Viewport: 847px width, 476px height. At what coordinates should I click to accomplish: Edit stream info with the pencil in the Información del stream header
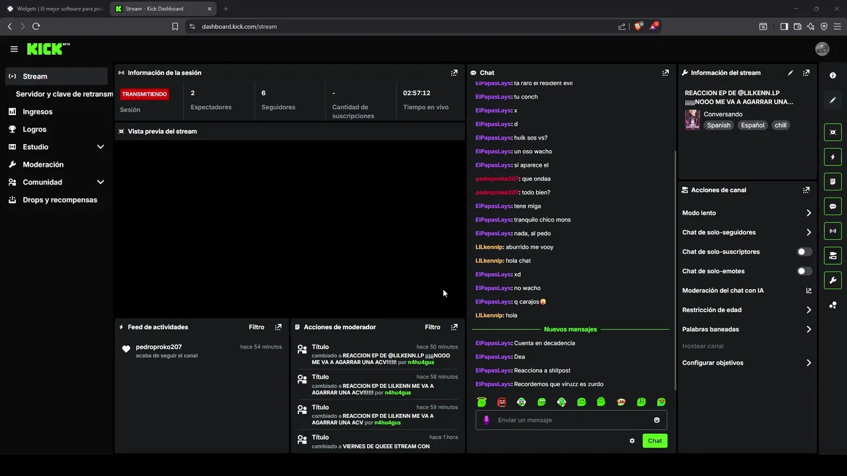tap(790, 73)
